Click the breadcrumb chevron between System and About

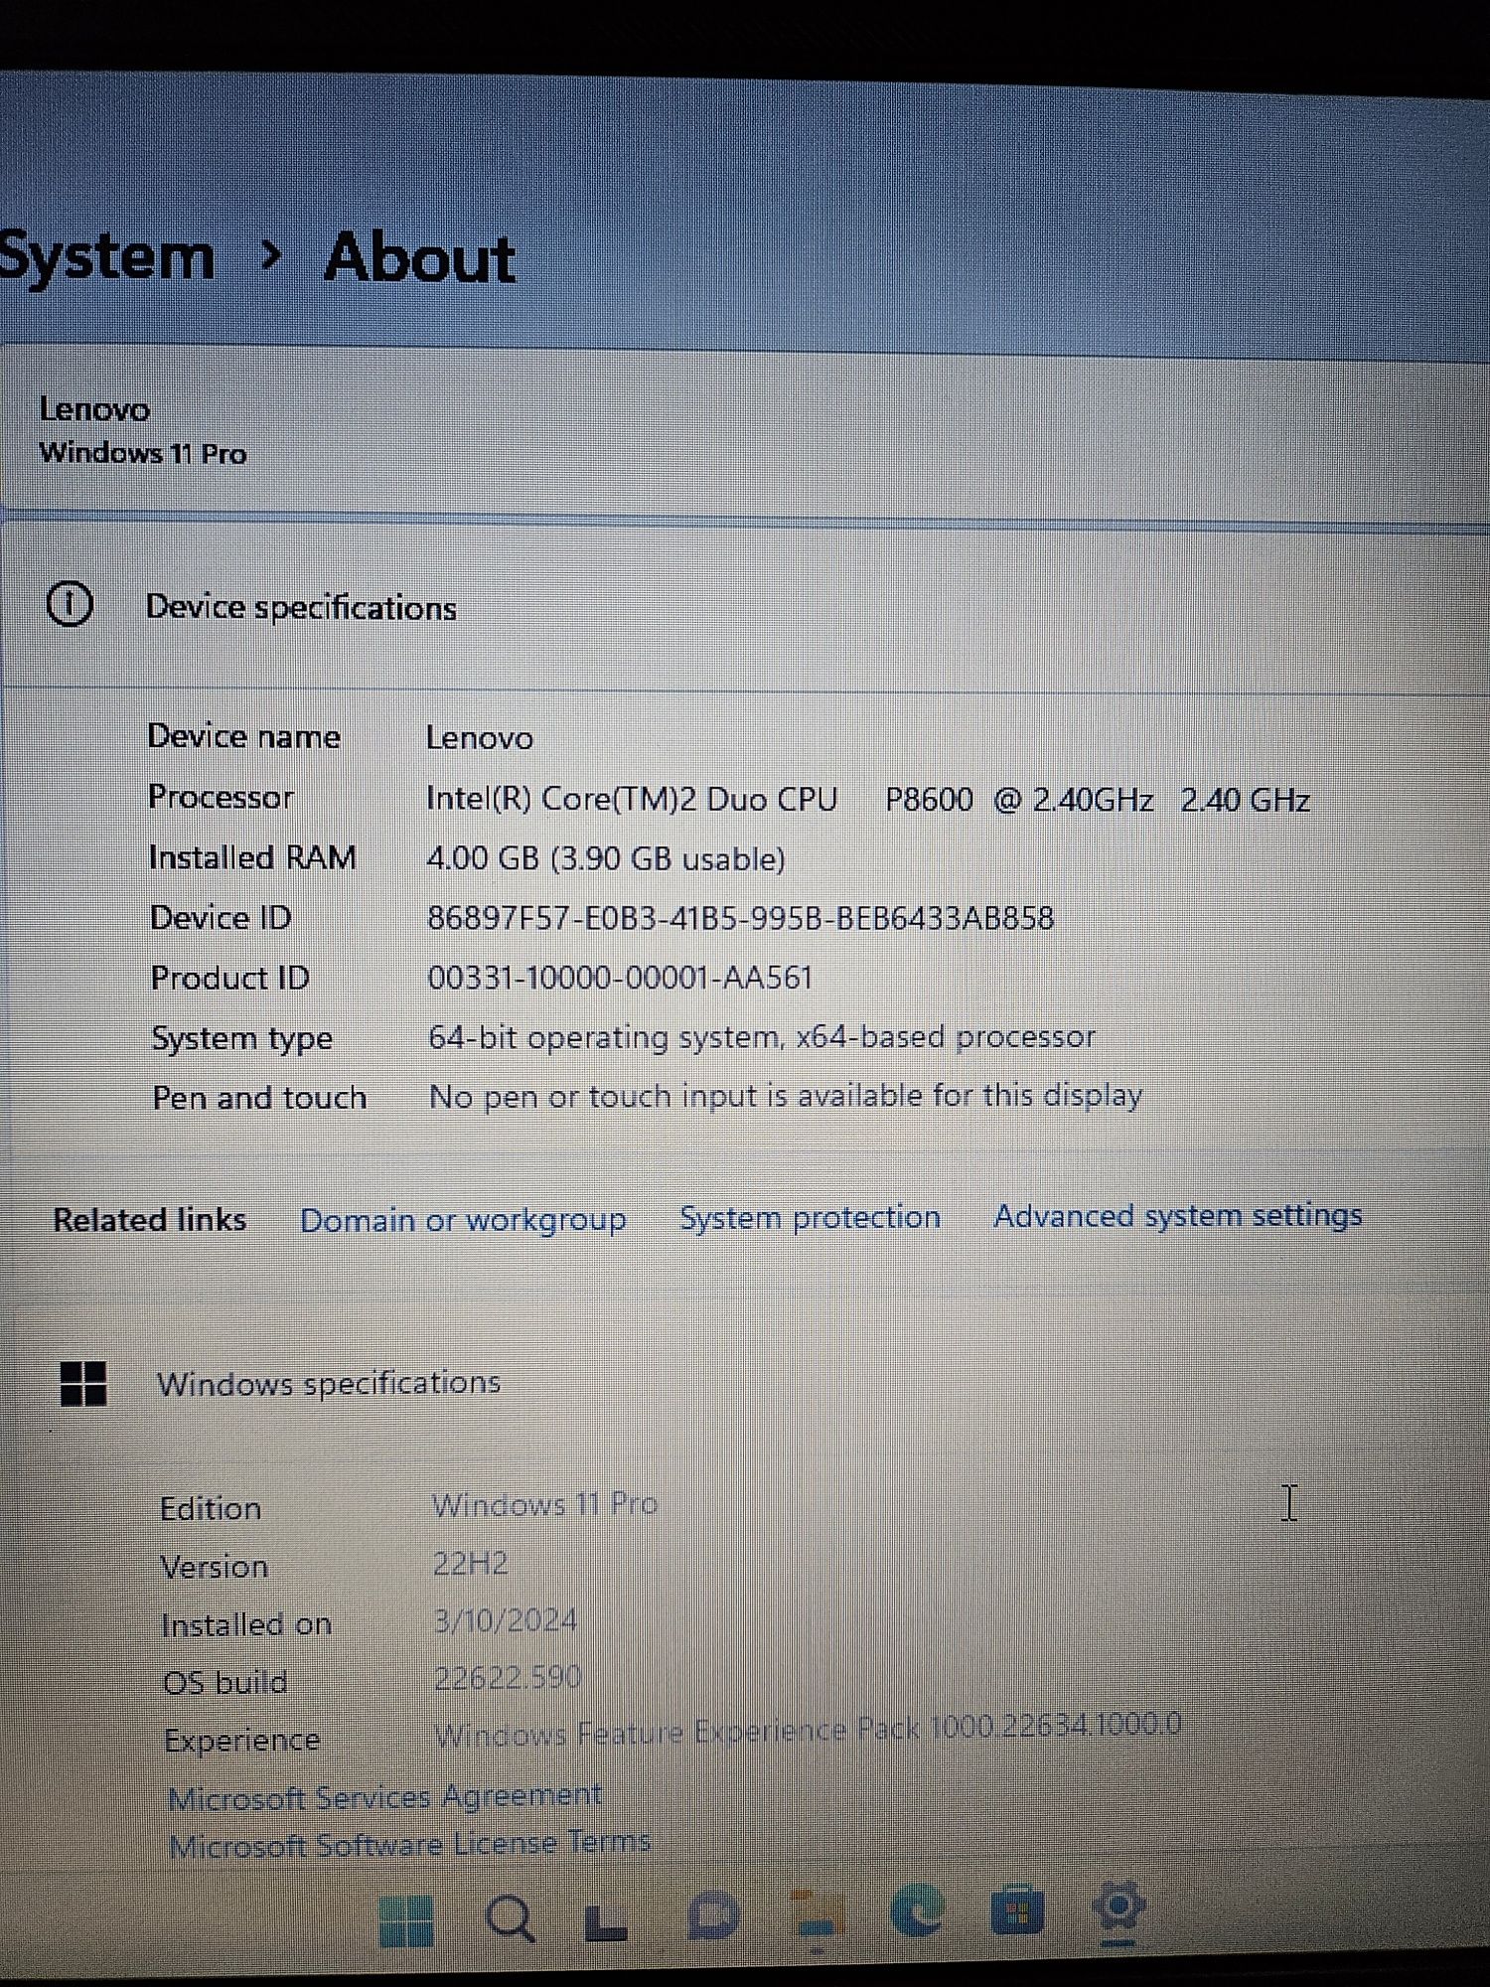point(270,257)
